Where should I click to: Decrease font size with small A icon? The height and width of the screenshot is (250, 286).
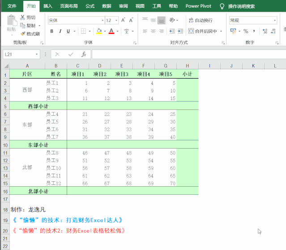(131, 20)
